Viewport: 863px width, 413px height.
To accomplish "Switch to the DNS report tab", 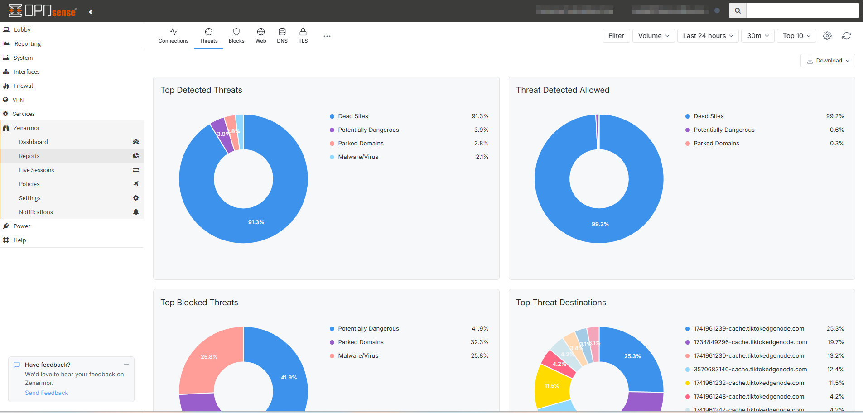I will [x=282, y=36].
